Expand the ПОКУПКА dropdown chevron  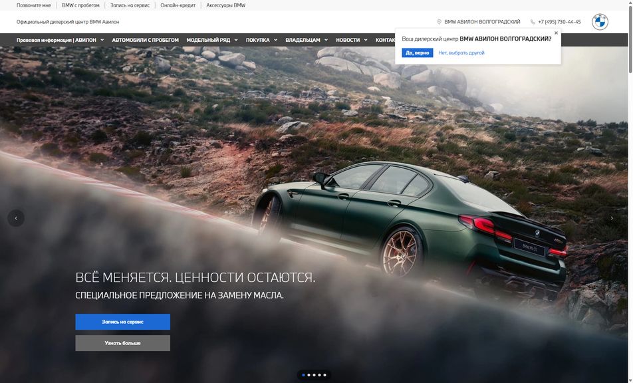[x=276, y=40]
